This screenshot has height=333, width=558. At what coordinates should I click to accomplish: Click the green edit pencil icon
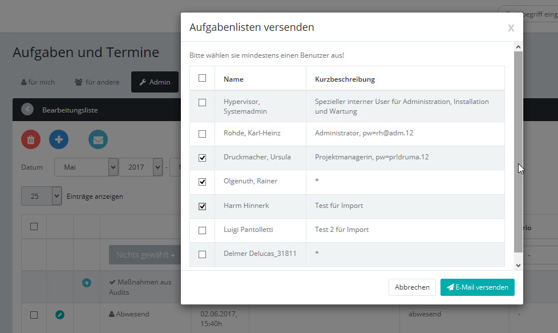[60, 314]
